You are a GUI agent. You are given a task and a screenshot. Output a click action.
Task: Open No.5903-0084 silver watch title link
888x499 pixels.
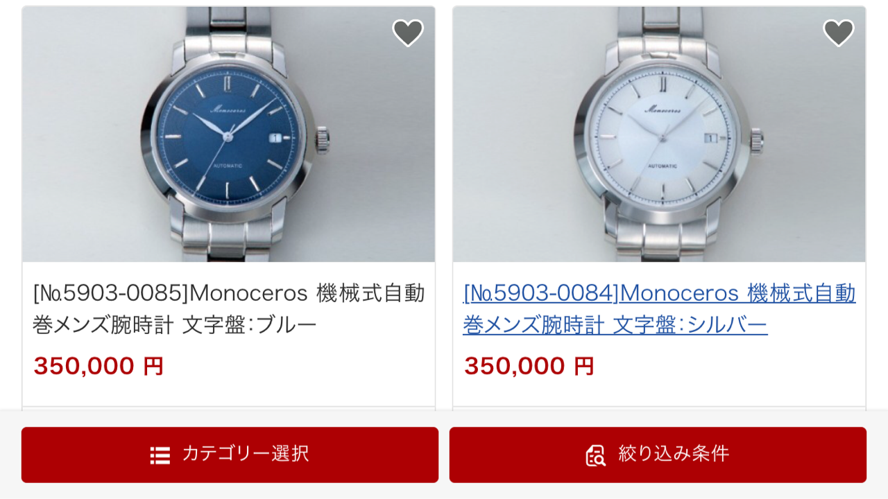coord(659,309)
